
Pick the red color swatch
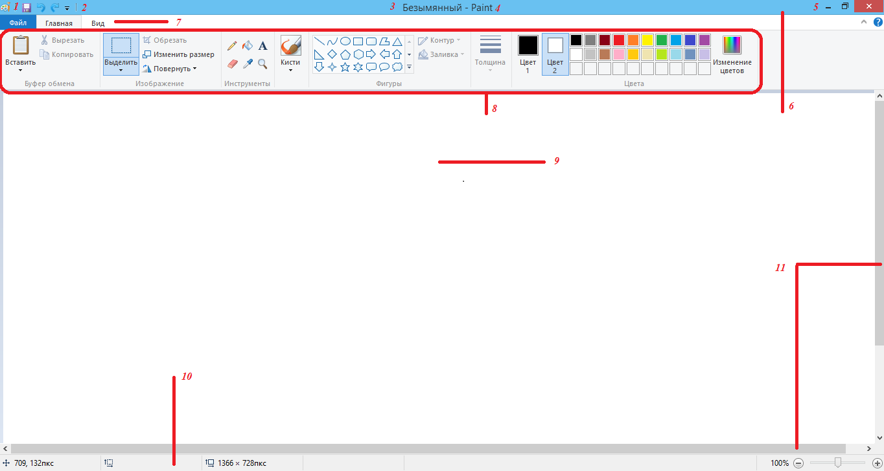pyautogui.click(x=619, y=40)
